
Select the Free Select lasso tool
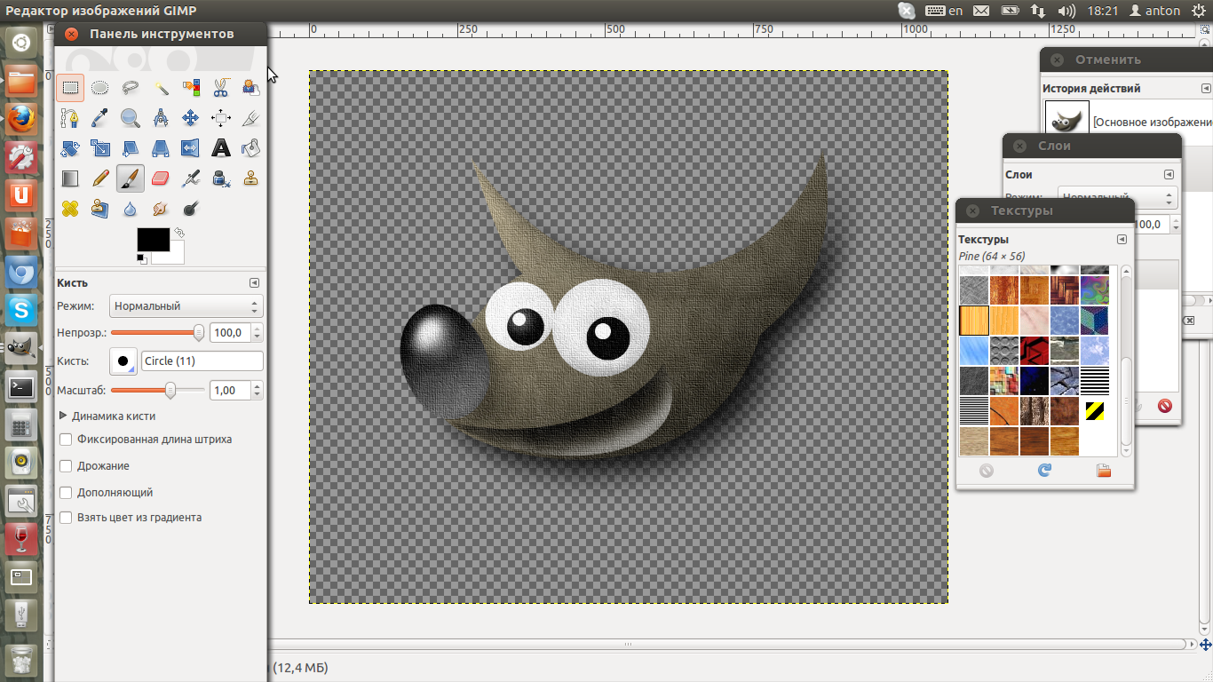[x=131, y=88]
